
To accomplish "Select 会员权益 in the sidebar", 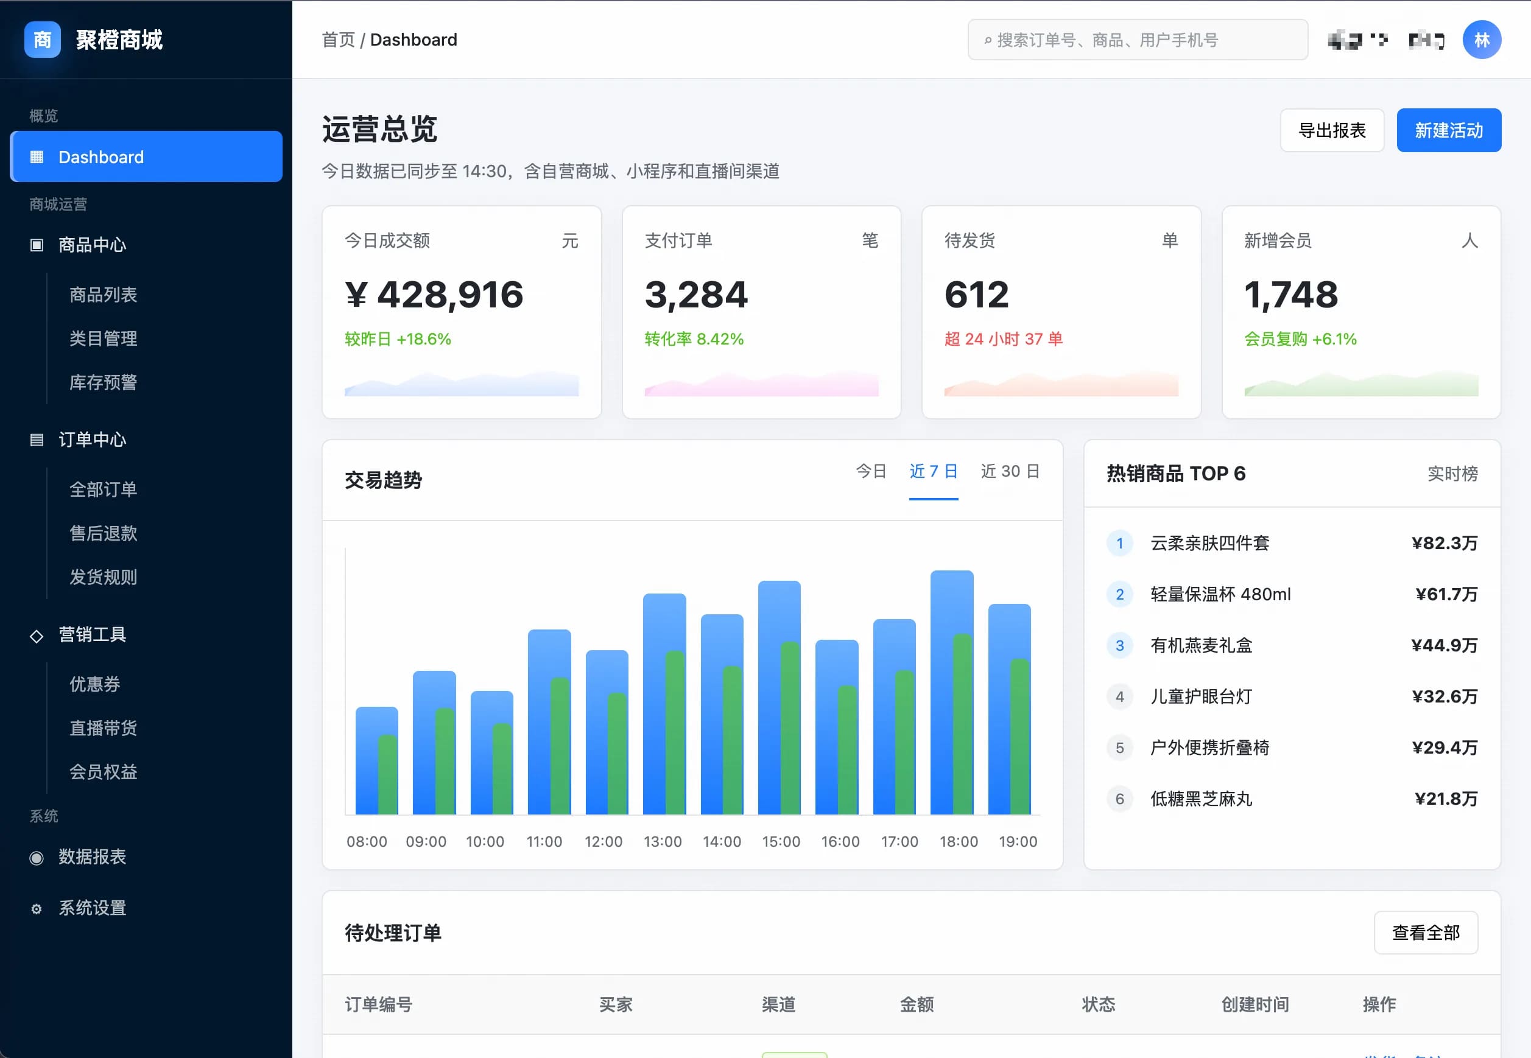I will tap(104, 772).
